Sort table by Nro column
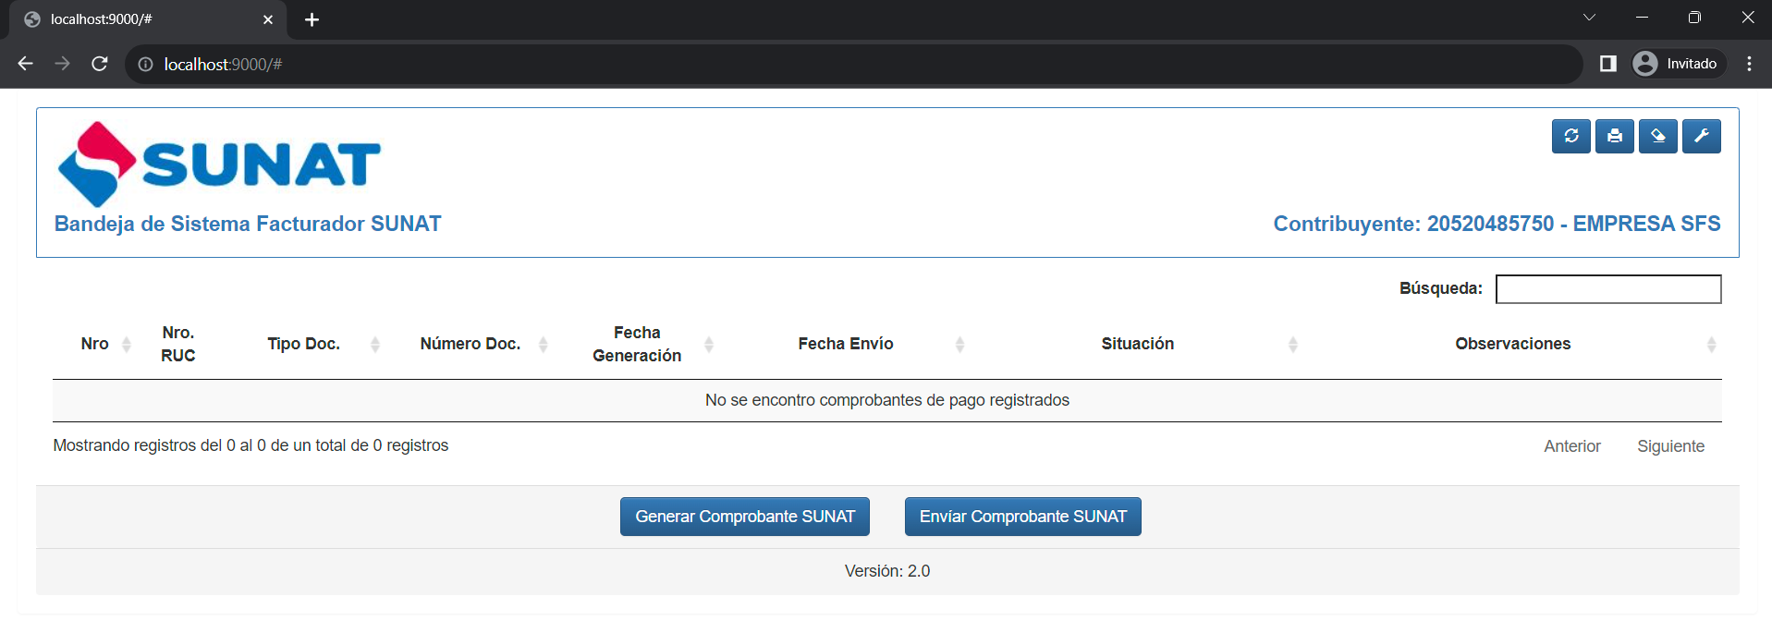This screenshot has width=1772, height=621. 95,344
